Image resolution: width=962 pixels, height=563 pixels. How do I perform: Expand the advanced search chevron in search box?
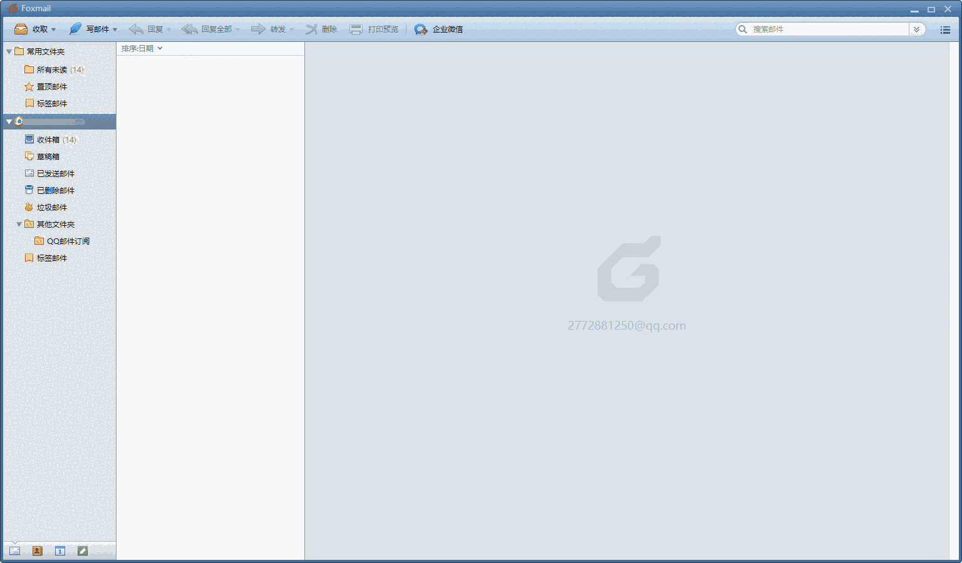pyautogui.click(x=916, y=29)
